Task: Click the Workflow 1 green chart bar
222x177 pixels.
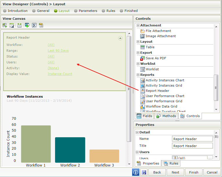Action: (36, 144)
